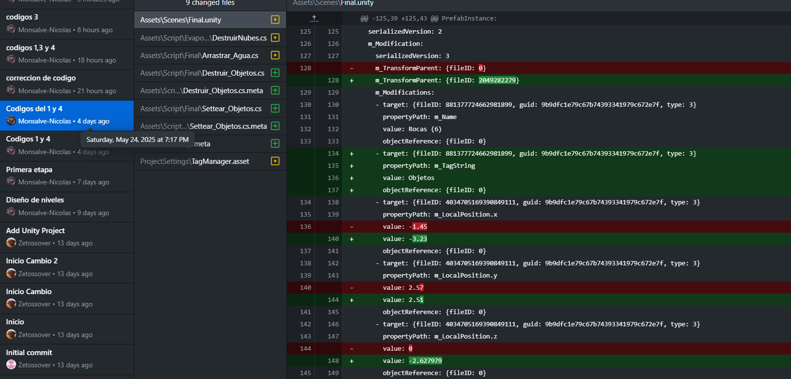The image size is (791, 379).
Task: Click the Zetossover avatar under Add Unity Project
Action: click(x=11, y=243)
